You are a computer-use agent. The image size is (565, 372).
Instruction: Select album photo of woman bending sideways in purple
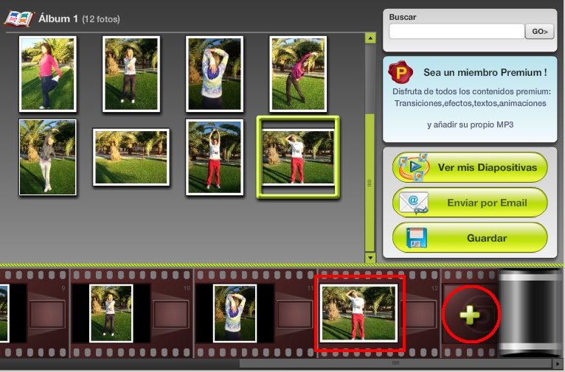(298, 74)
